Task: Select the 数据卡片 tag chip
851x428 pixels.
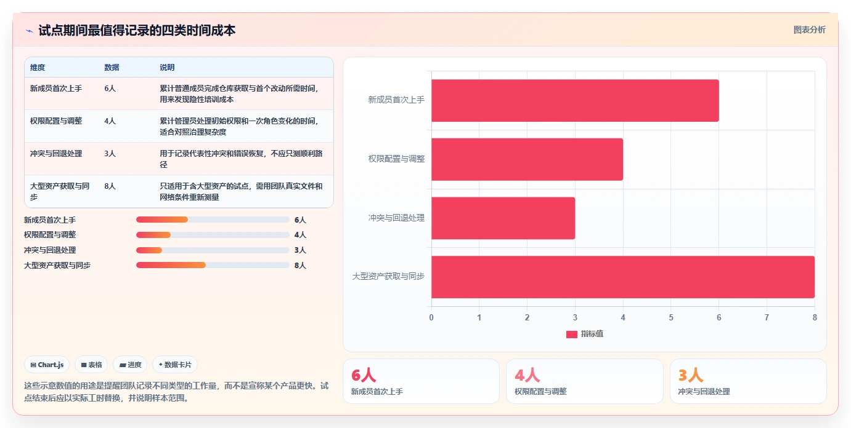Action: 175,365
